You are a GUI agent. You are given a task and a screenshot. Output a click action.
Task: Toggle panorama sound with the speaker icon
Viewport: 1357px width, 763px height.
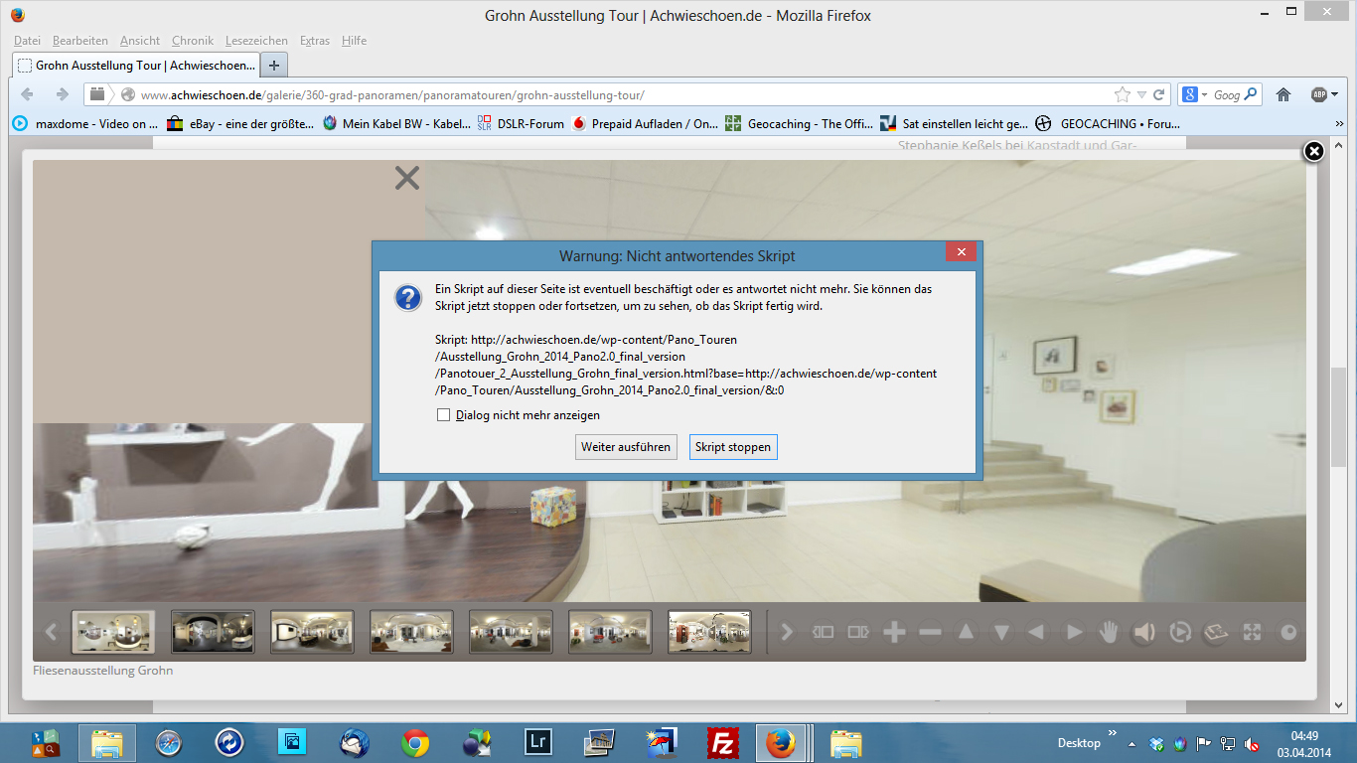(1144, 632)
